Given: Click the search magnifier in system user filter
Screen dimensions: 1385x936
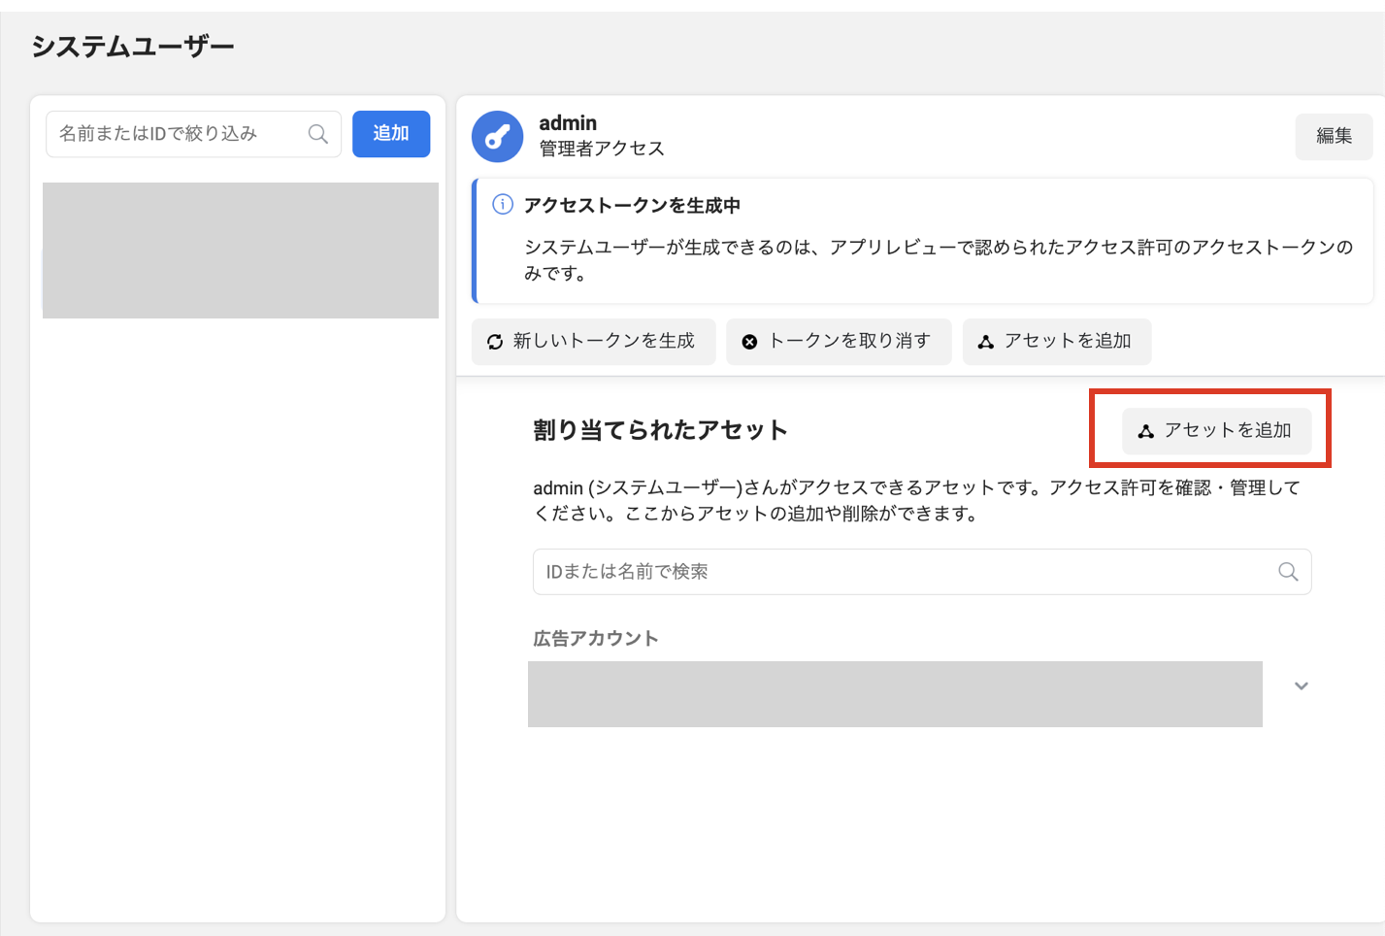Looking at the screenshot, I should [x=318, y=134].
